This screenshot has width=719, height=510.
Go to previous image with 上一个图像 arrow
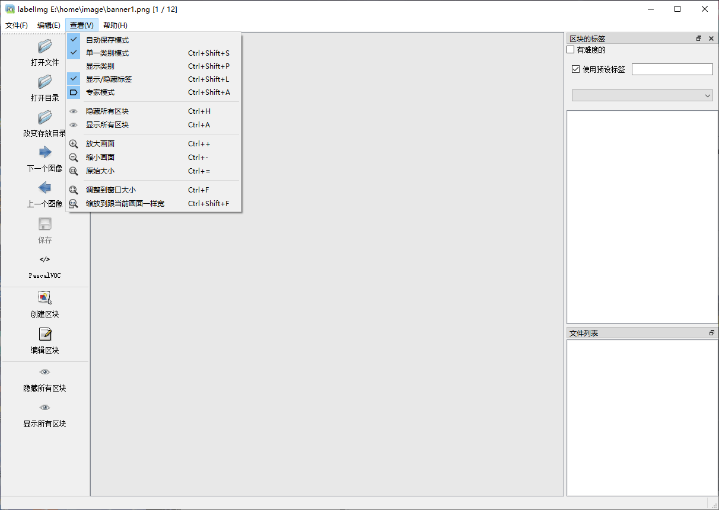click(44, 188)
